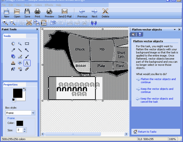Click Flatten the vector objects and continue
This screenshot has height=142, width=183.
[x=158, y=81]
